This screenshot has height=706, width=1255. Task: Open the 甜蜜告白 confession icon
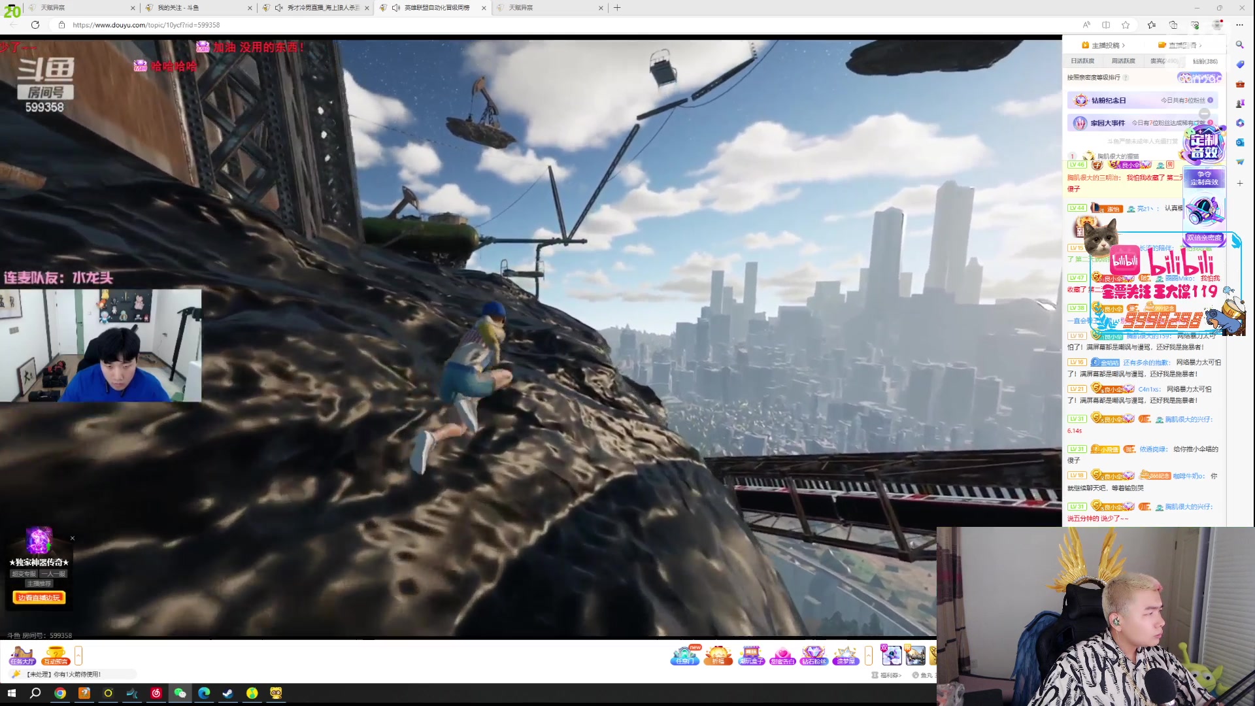click(x=782, y=655)
